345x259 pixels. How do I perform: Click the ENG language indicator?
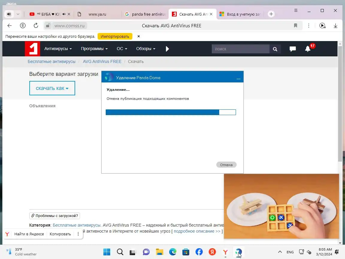[x=290, y=252]
